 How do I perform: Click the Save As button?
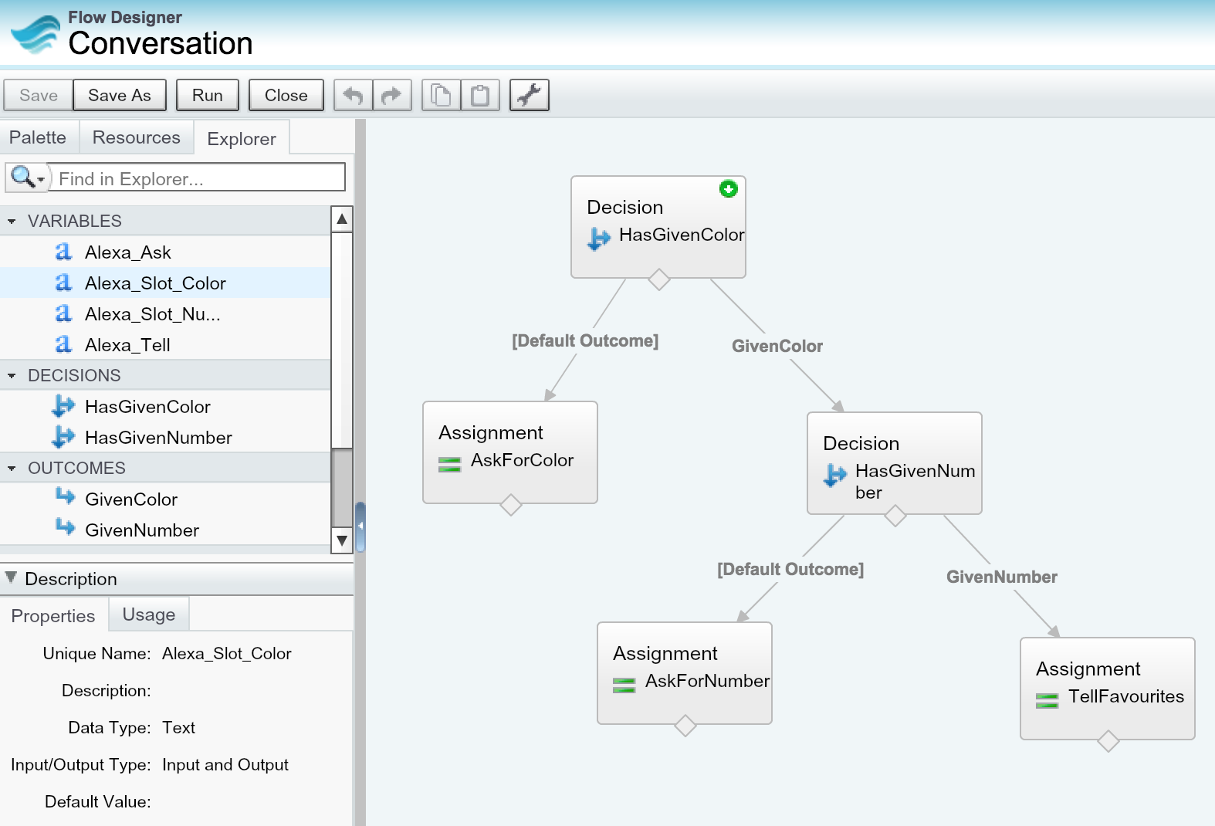pyautogui.click(x=120, y=95)
